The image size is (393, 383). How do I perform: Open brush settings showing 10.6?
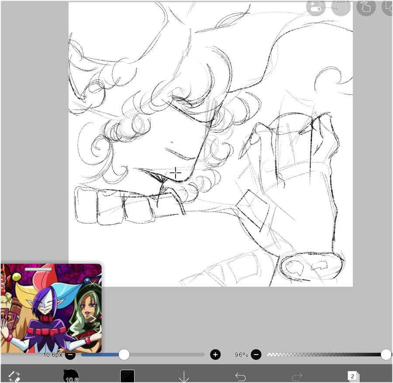71,376
